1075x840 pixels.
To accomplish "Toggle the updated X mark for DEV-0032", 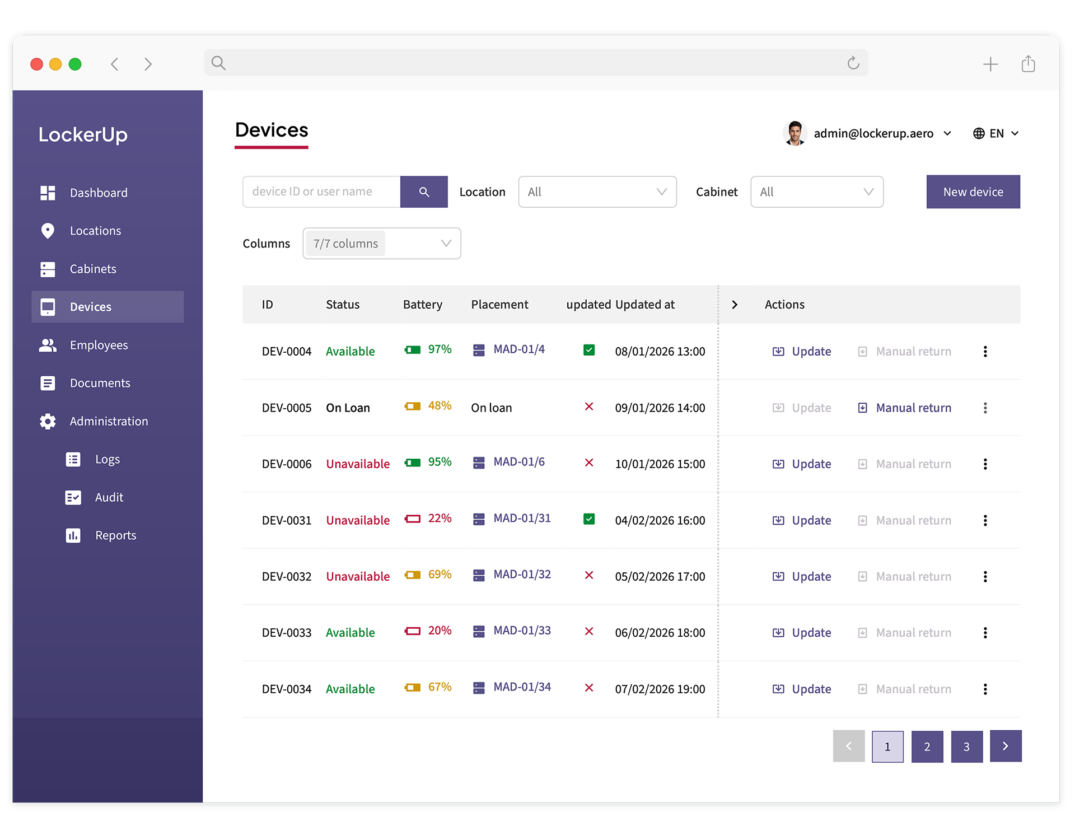I will click(589, 575).
